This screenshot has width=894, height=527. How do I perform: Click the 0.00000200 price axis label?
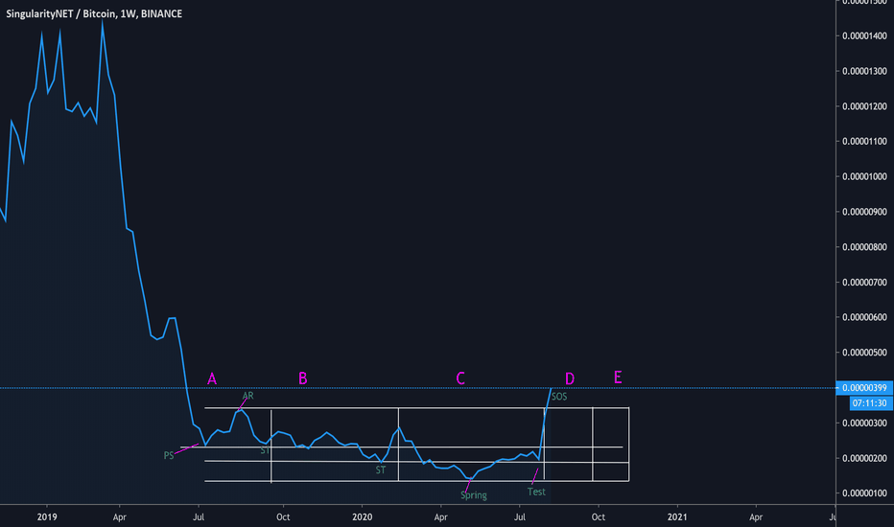click(864, 459)
